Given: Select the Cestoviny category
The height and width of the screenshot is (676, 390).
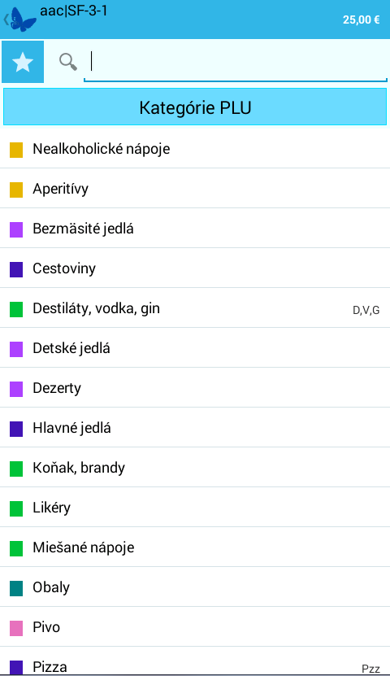Looking at the screenshot, I should coord(195,268).
